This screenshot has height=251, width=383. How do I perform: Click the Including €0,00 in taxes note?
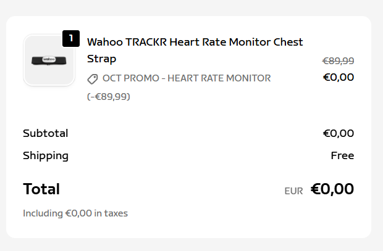coord(75,213)
